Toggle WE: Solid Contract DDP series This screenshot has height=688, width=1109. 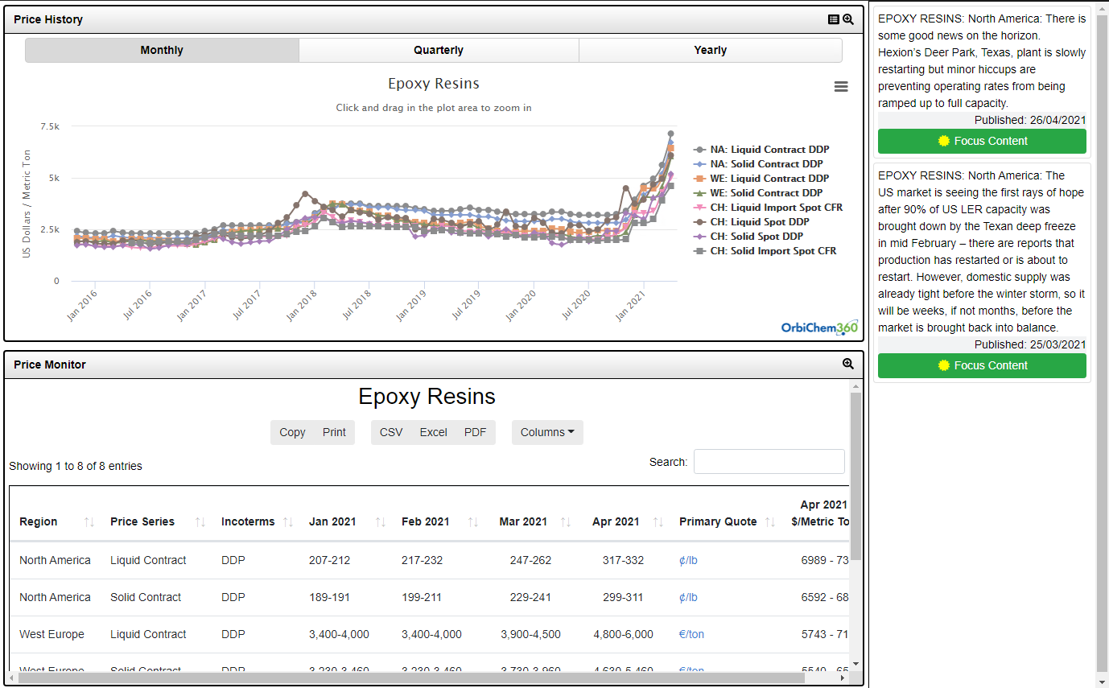pyautogui.click(x=758, y=193)
